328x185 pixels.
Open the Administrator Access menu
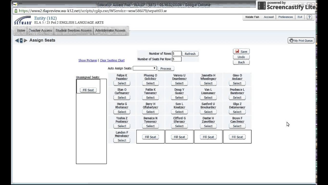[x=110, y=31]
